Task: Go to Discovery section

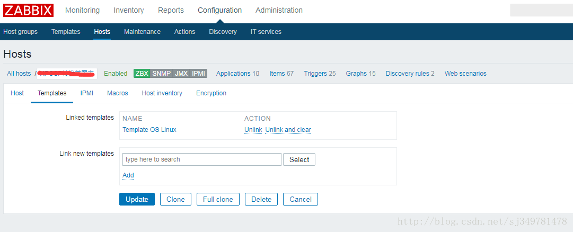Action: 223,32
